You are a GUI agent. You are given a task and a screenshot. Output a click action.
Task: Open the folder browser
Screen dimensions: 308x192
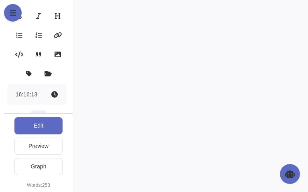48,74
